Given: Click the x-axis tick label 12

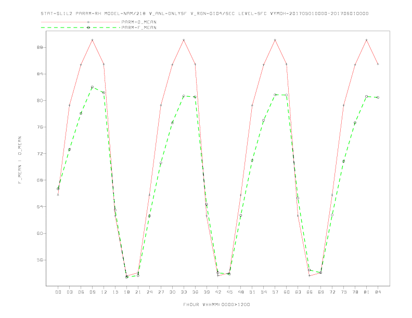Looking at the screenshot, I should point(104,292).
